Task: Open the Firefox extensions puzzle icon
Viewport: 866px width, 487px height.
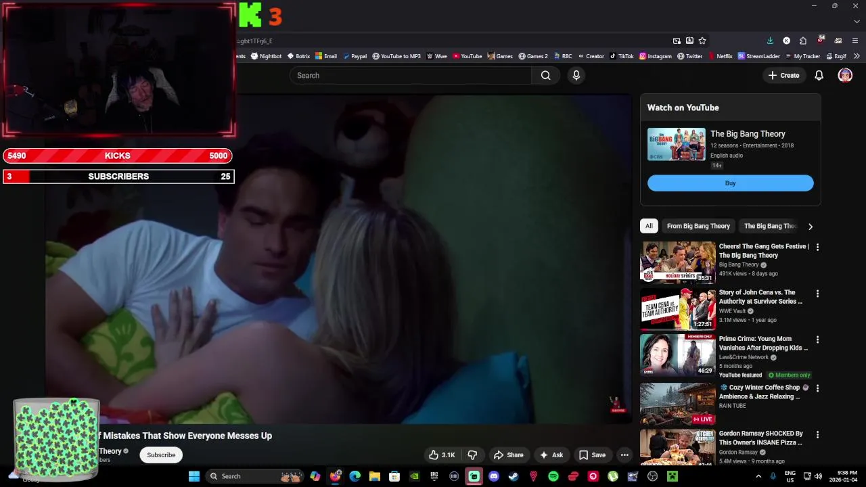Action: click(x=803, y=41)
